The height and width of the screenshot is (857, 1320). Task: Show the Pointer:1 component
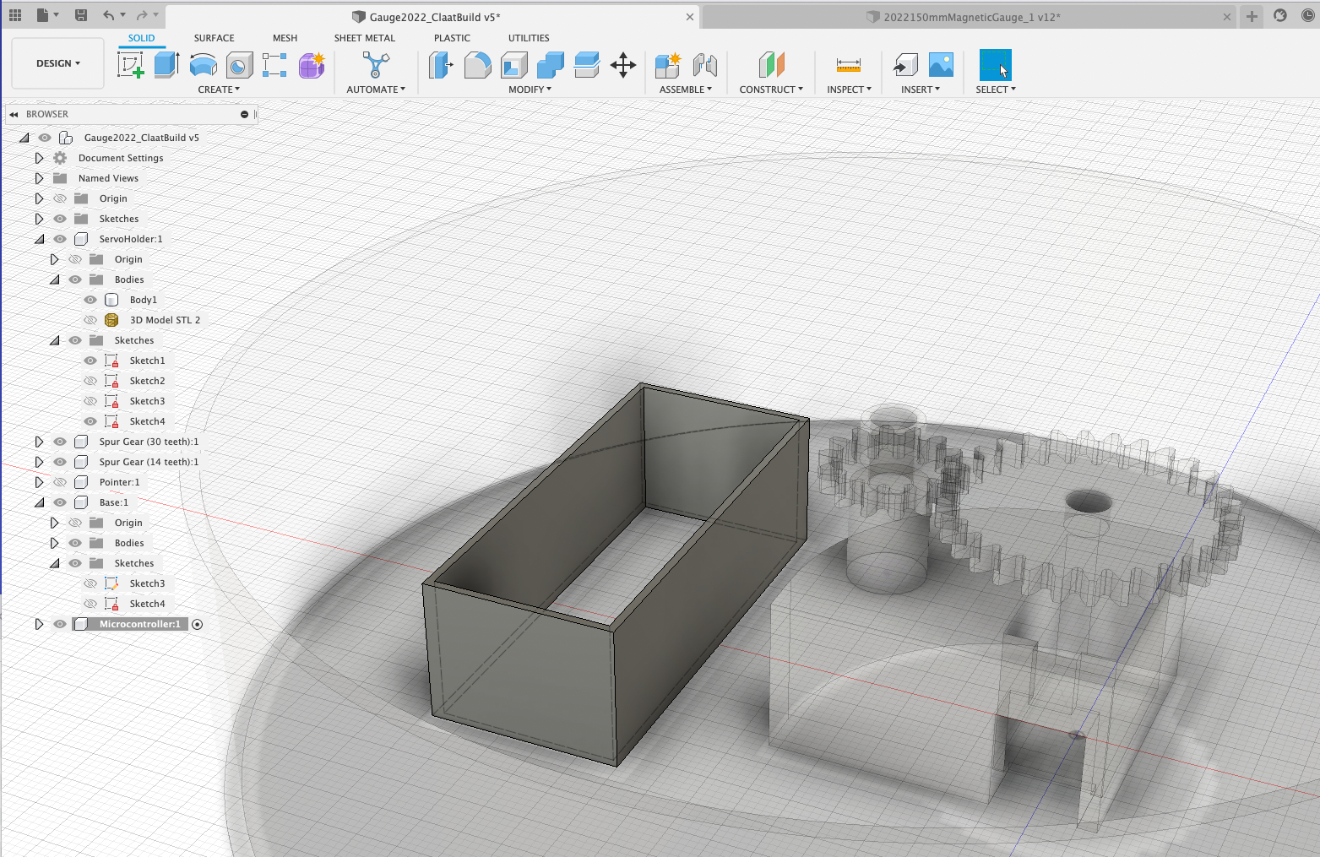pyautogui.click(x=60, y=482)
